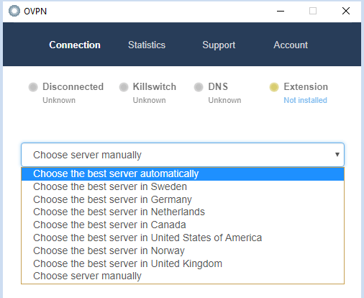Close the OVPN window
This screenshot has height=298, width=364.
click(346, 11)
